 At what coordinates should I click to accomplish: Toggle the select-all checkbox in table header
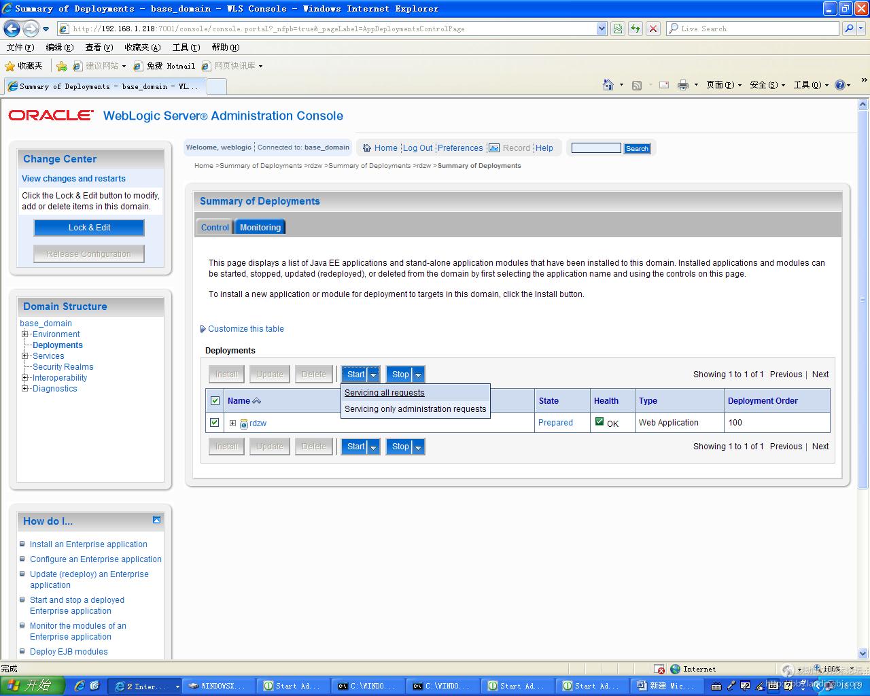(x=215, y=401)
